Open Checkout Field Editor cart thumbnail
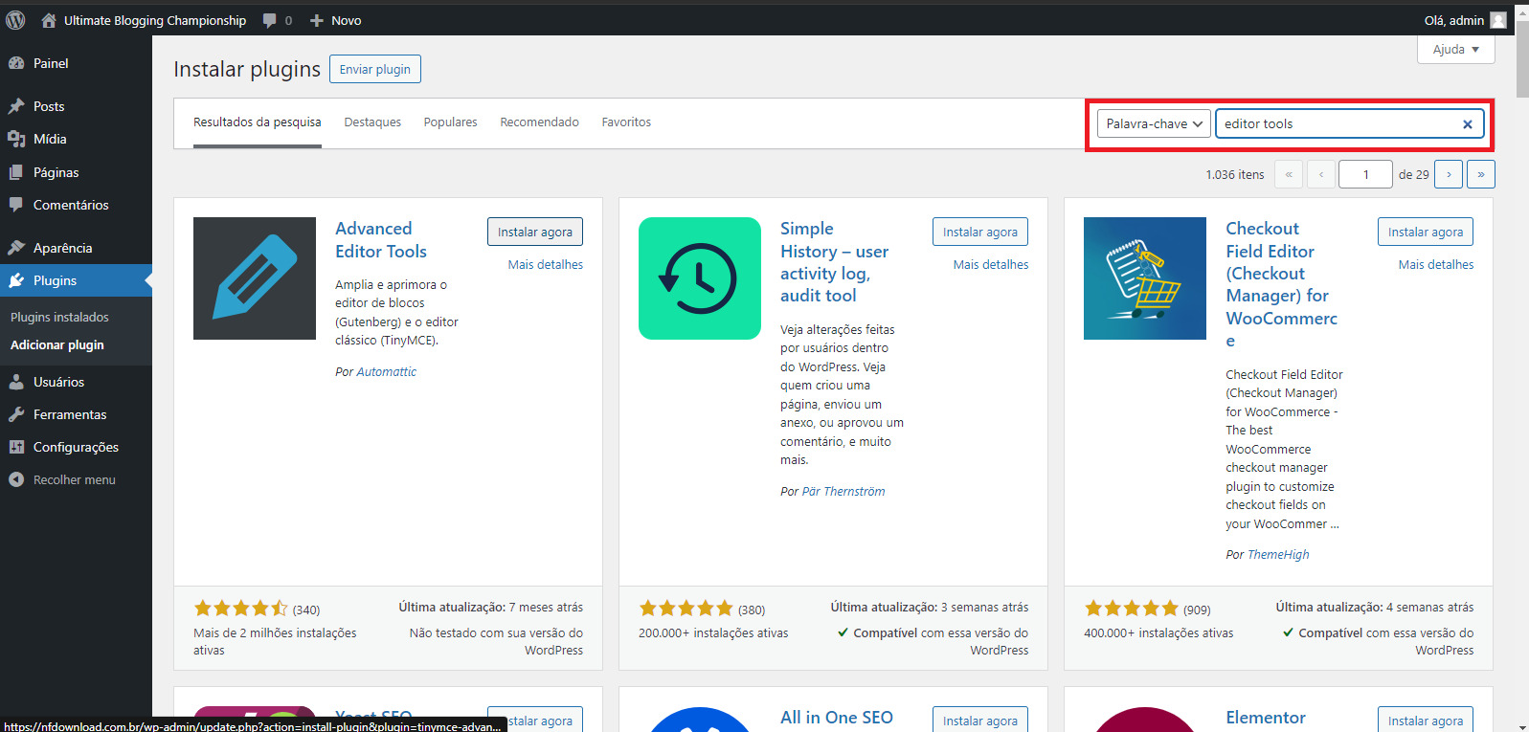Viewport: 1529px width, 732px height. click(1145, 278)
